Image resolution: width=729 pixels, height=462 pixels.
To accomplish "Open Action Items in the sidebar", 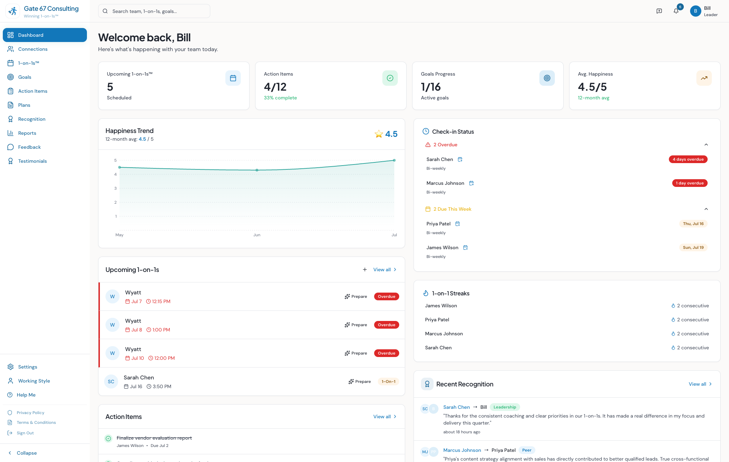I will coord(45,91).
